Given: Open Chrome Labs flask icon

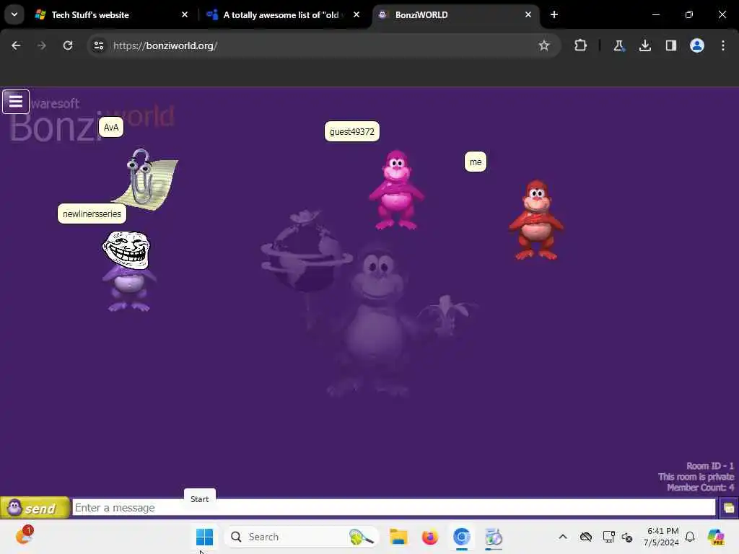Looking at the screenshot, I should click(x=618, y=45).
